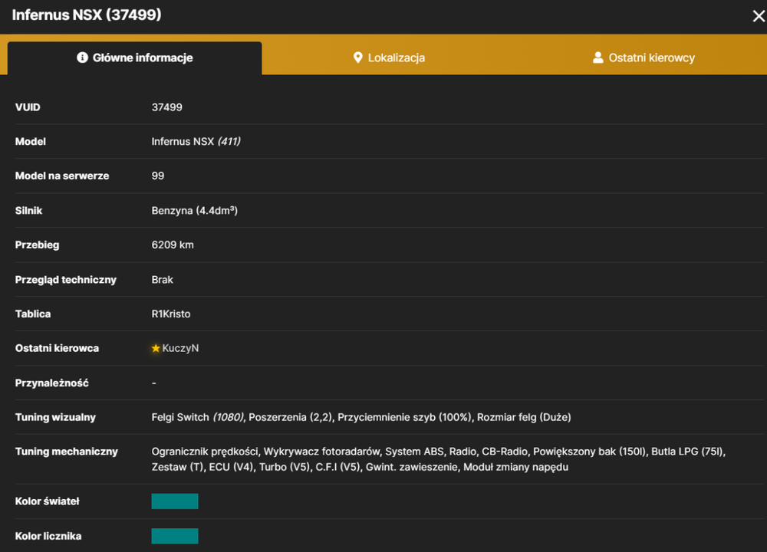Close the Infernus NSX dialog
This screenshot has width=767, height=552.
(x=759, y=16)
